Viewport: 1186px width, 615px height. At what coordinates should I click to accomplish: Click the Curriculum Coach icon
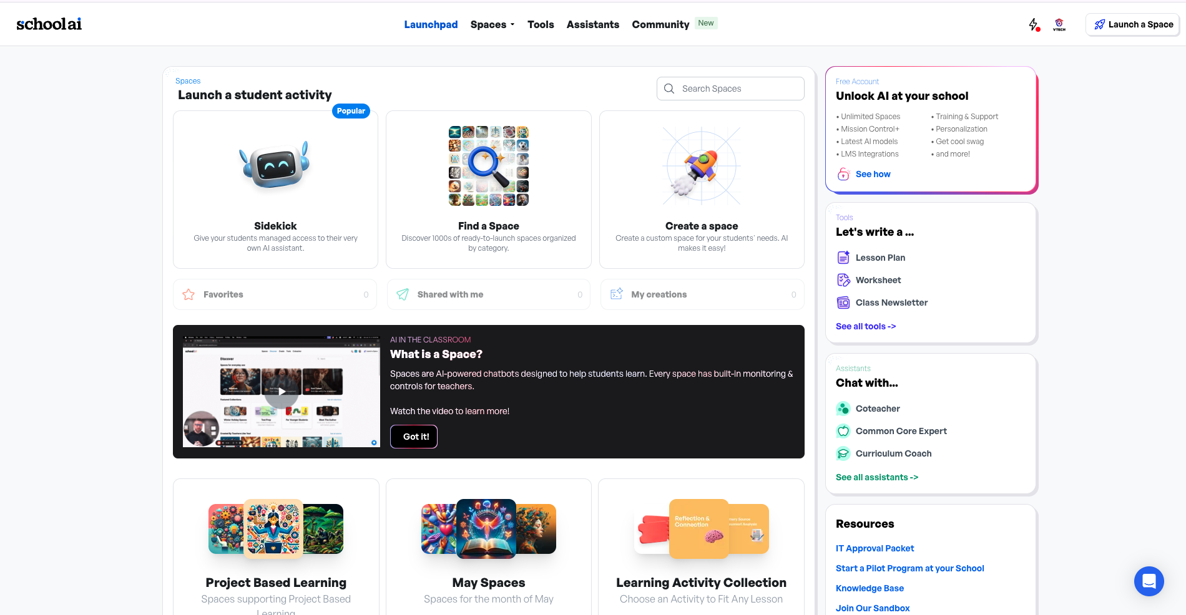[x=843, y=453]
